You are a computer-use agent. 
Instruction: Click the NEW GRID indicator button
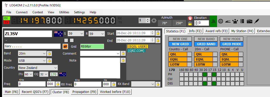coord(180,44)
